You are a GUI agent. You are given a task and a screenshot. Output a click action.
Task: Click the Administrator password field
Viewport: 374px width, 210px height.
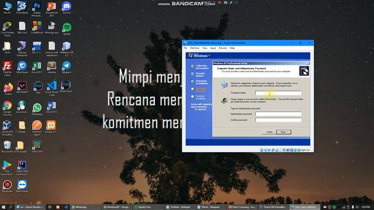tap(278, 114)
